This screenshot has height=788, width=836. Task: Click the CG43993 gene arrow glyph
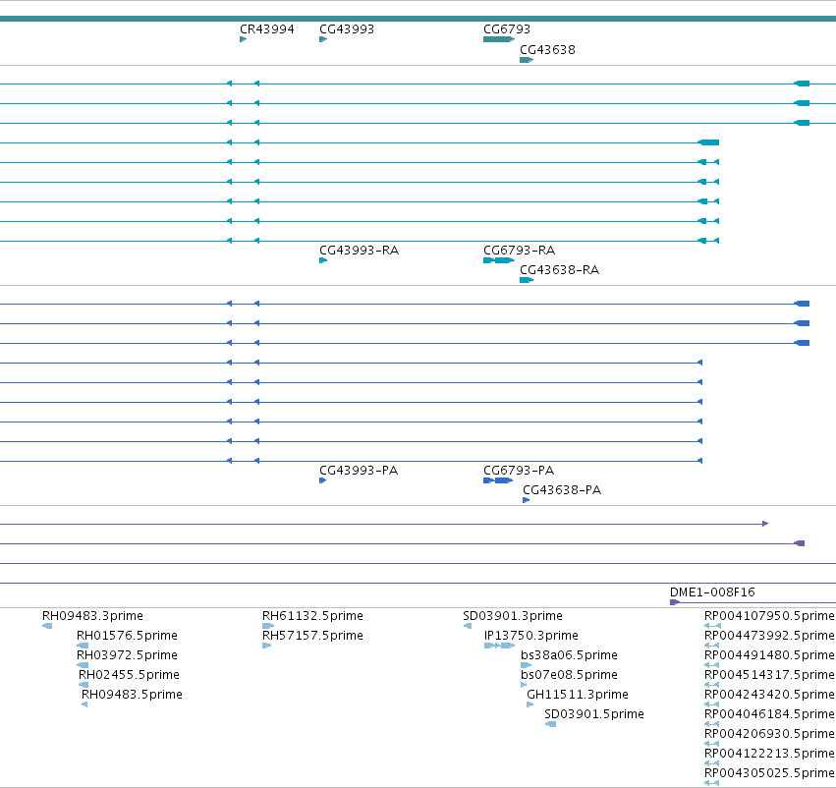pos(323,39)
